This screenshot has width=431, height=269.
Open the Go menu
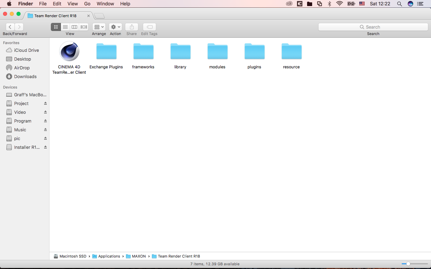(87, 4)
